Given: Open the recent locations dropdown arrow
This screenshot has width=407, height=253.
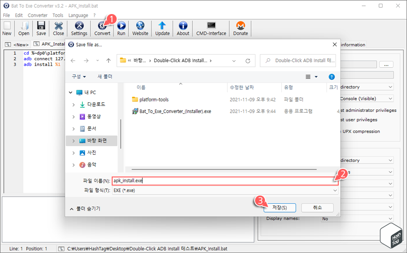Looking at the screenshot, I should pos(97,61).
